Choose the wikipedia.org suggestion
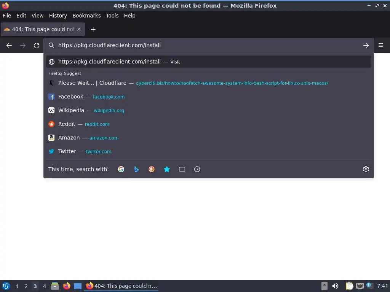 [209, 111]
